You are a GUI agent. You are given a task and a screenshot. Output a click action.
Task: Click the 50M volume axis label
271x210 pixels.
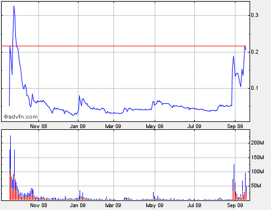click(256, 186)
